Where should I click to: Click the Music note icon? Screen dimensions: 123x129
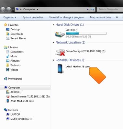[8, 56]
